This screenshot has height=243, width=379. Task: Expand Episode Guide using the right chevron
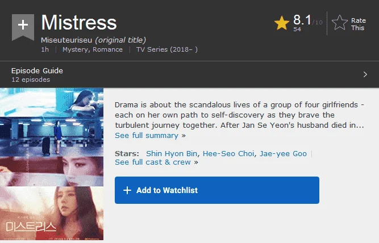(365, 74)
